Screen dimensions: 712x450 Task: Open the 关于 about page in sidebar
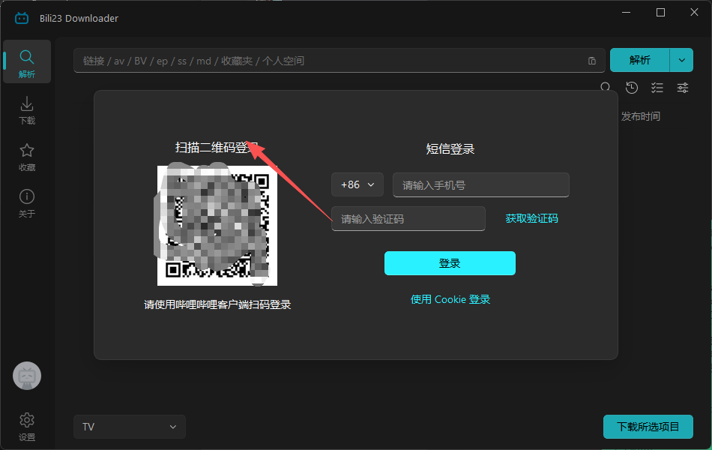click(x=27, y=203)
